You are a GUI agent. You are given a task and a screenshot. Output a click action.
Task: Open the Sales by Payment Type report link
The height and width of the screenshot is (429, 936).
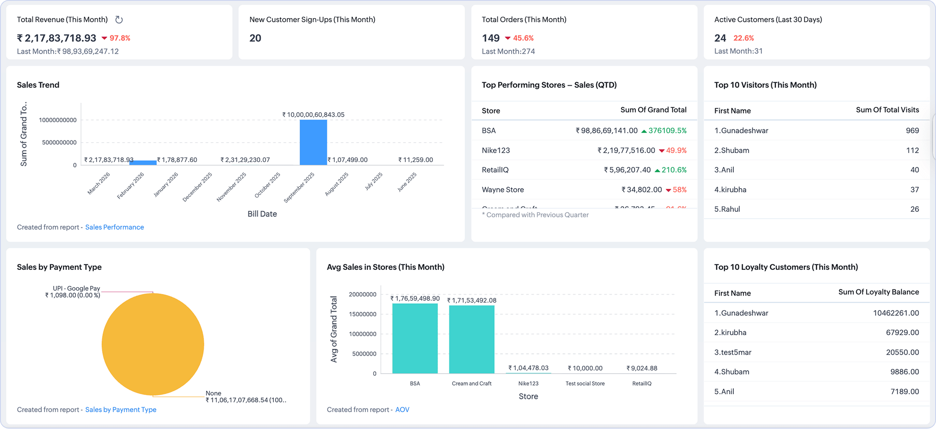coord(120,409)
